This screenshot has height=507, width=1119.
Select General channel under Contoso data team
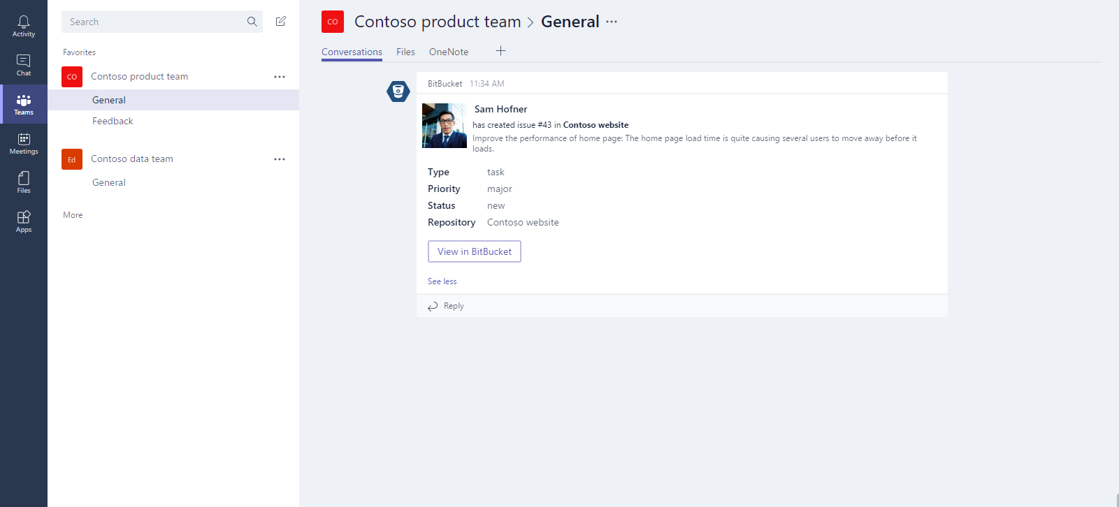tap(109, 182)
